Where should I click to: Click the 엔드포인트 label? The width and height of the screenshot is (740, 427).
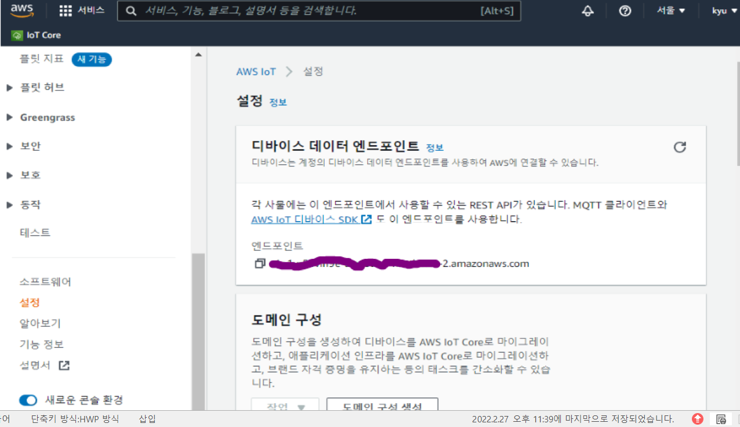tap(277, 246)
